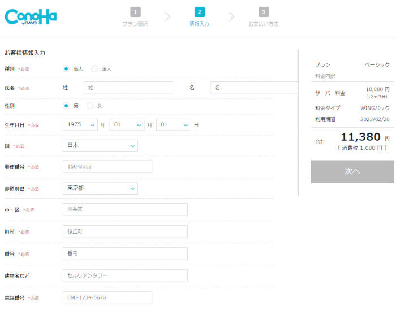The width and height of the screenshot is (396, 311).
Task: Open the birth day dropdown
Action: coord(173,124)
